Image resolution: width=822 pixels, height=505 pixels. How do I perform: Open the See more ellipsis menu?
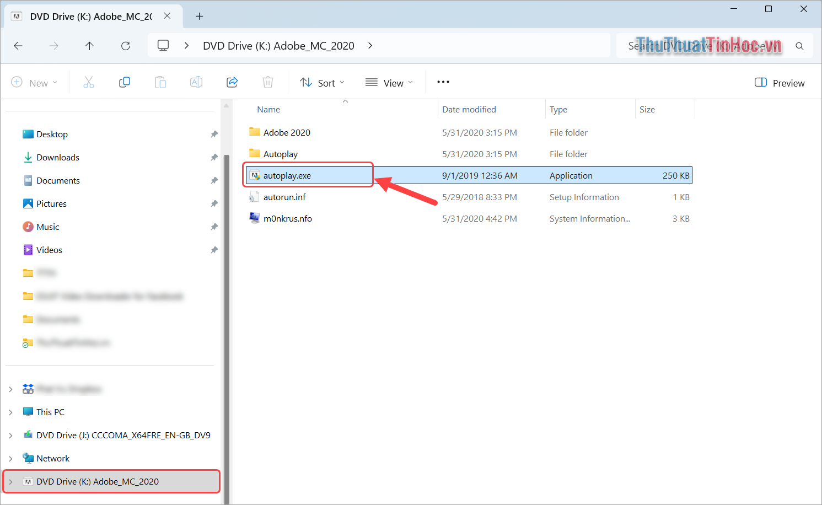click(443, 82)
